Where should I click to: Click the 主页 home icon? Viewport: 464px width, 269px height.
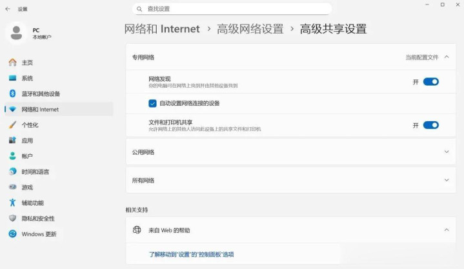(x=12, y=63)
